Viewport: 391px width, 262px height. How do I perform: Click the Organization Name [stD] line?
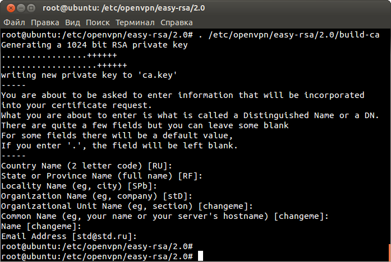coord(96,196)
